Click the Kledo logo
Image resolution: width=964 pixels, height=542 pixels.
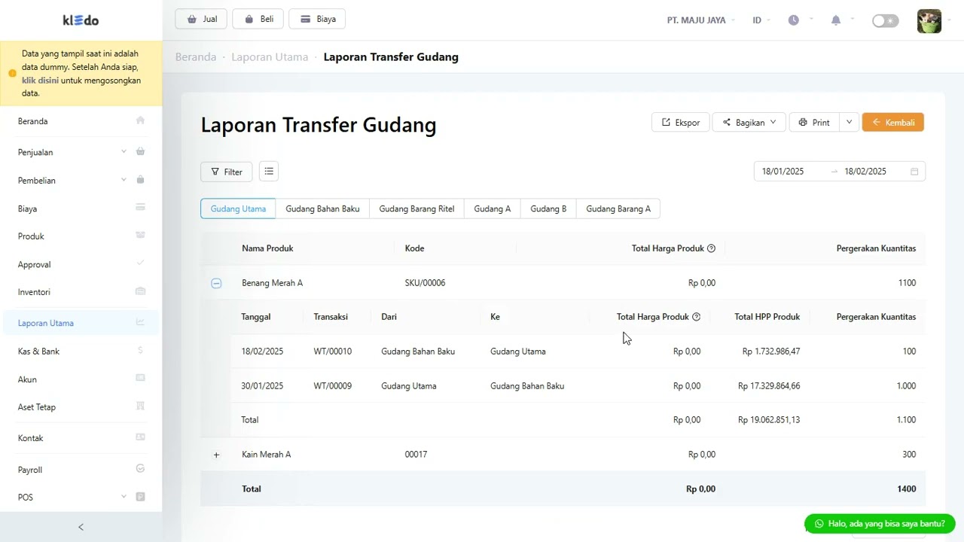[81, 20]
